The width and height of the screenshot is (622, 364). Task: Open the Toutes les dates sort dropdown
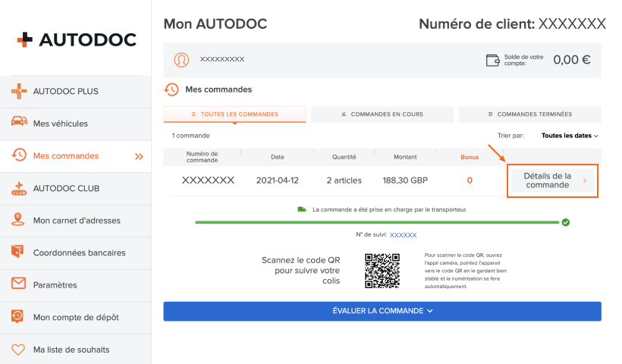tap(570, 136)
